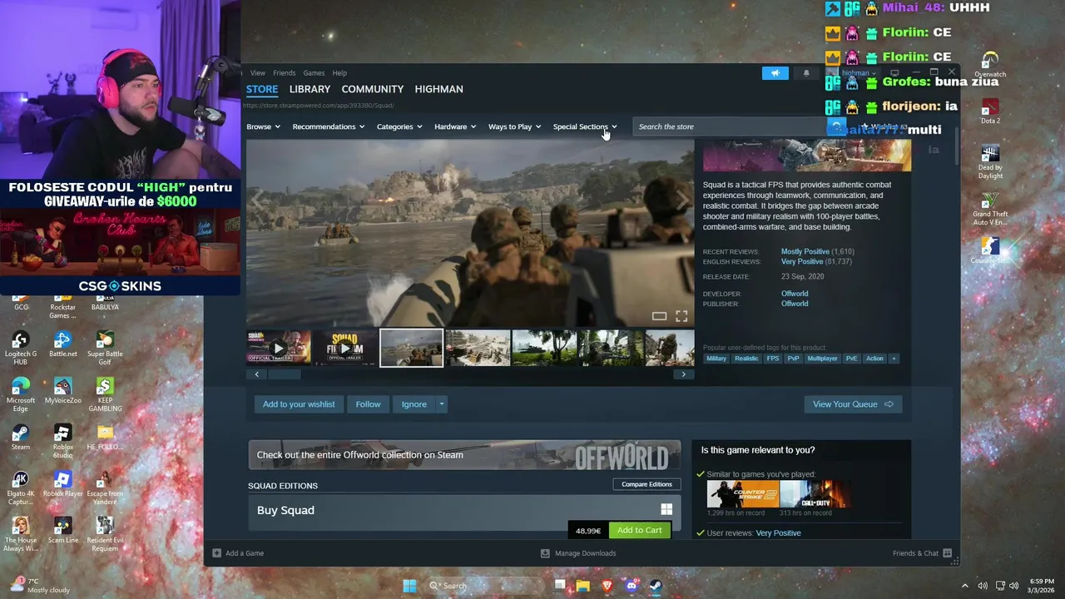The width and height of the screenshot is (1065, 599).
Task: Click Compare Editions button
Action: click(x=646, y=484)
